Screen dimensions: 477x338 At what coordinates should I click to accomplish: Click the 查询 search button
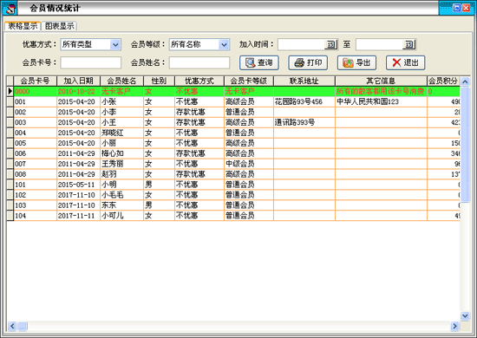pyautogui.click(x=259, y=62)
